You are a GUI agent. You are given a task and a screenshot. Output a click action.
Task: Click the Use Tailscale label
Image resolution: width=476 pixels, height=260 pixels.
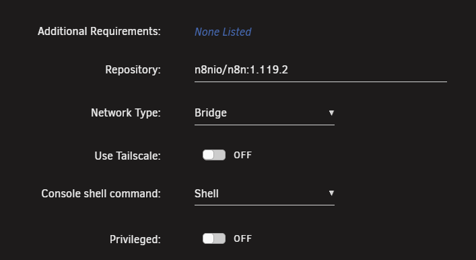click(x=127, y=156)
